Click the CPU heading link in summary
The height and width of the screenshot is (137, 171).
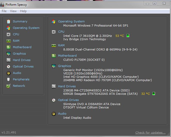61,32
